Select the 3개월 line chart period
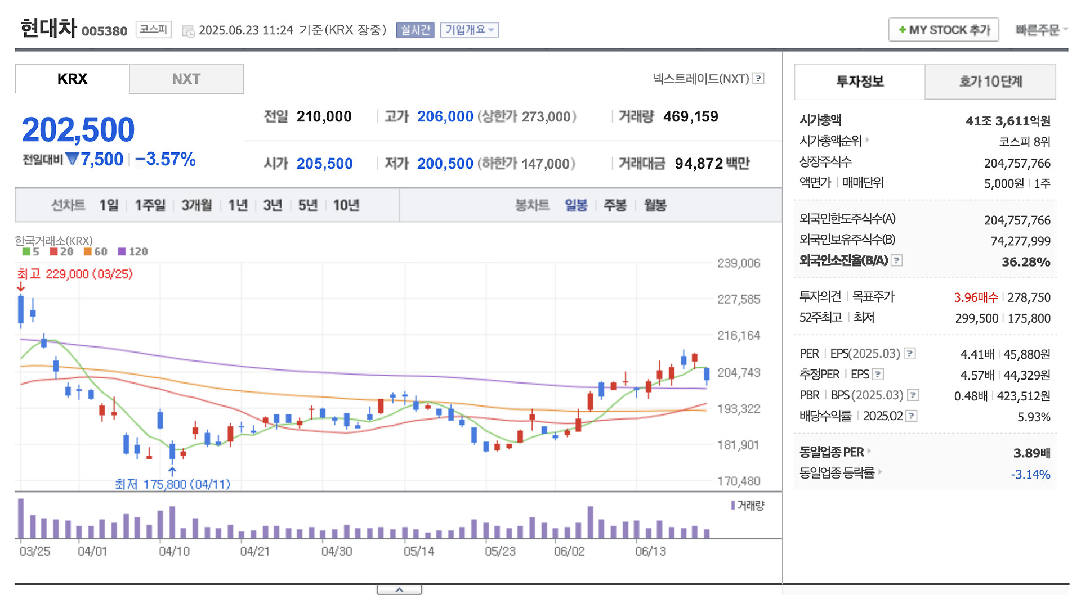Viewport: 1081px width, 595px height. tap(196, 205)
